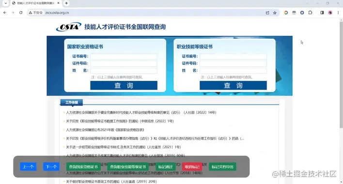Image resolution: width=343 pixels, height=184 pixels.
Task: Open the gray storefront extension icon
Action: click(294, 13)
